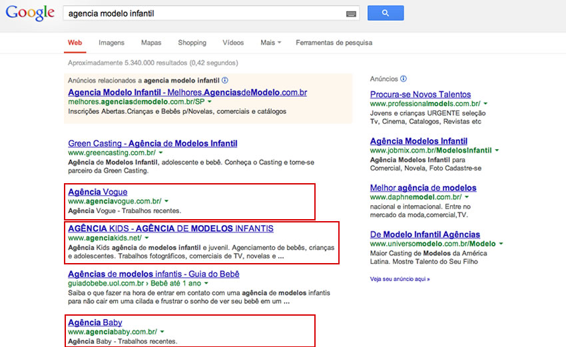Select the Vídeos tab
This screenshot has width=566, height=347.
click(233, 43)
